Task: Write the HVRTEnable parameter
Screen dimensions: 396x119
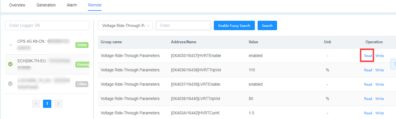Action: pos(380,56)
